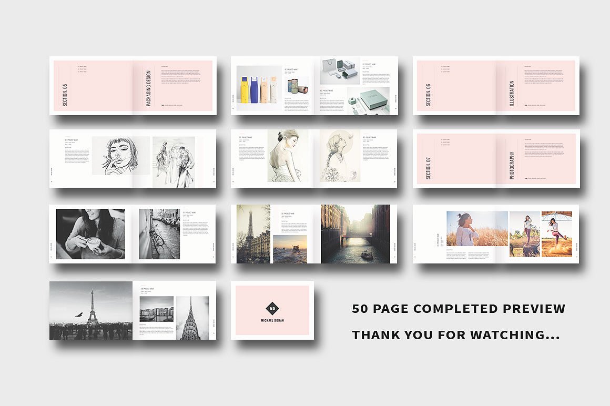
Task: Click the 'Thank You For Watching' text
Action: (x=456, y=335)
